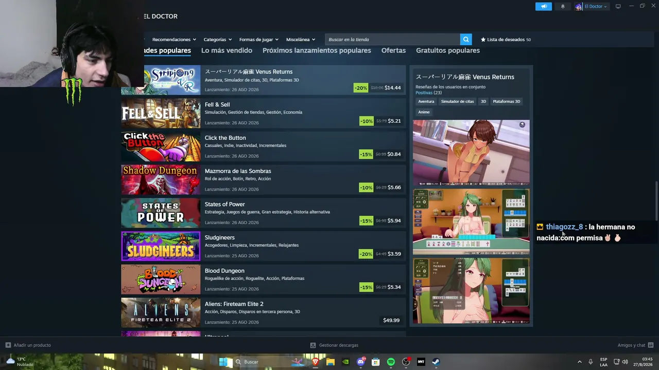This screenshot has width=659, height=370.
Task: Show hidden system tray icons
Action: pyautogui.click(x=580, y=362)
